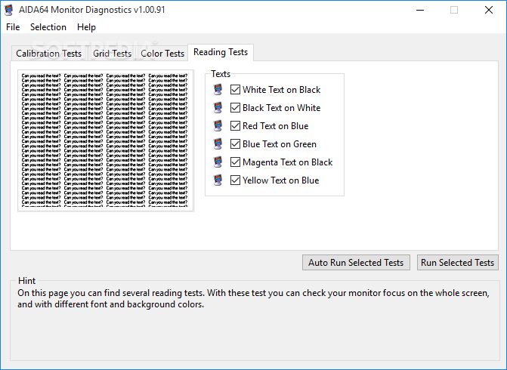Screen dimensions: 507x370
Task: Click the monitor icon beside Black Text on White
Action: coord(218,108)
